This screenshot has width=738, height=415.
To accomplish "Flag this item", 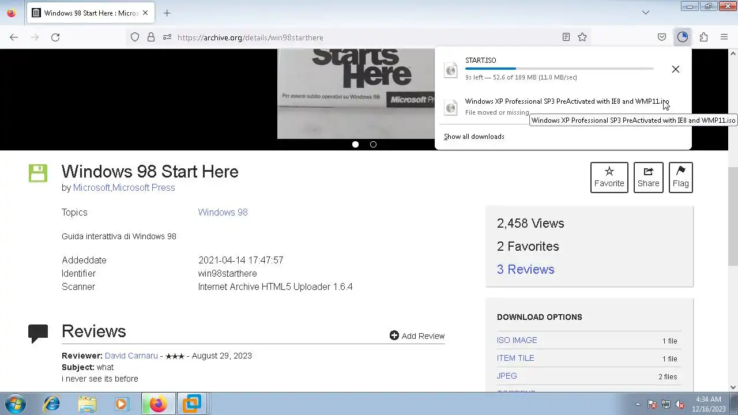I will tap(681, 178).
